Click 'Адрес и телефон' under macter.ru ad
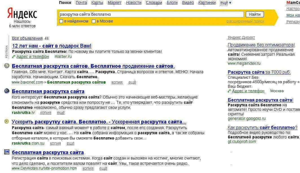Image resolution: width=300 pixels, height=173 pixels. click(32, 57)
